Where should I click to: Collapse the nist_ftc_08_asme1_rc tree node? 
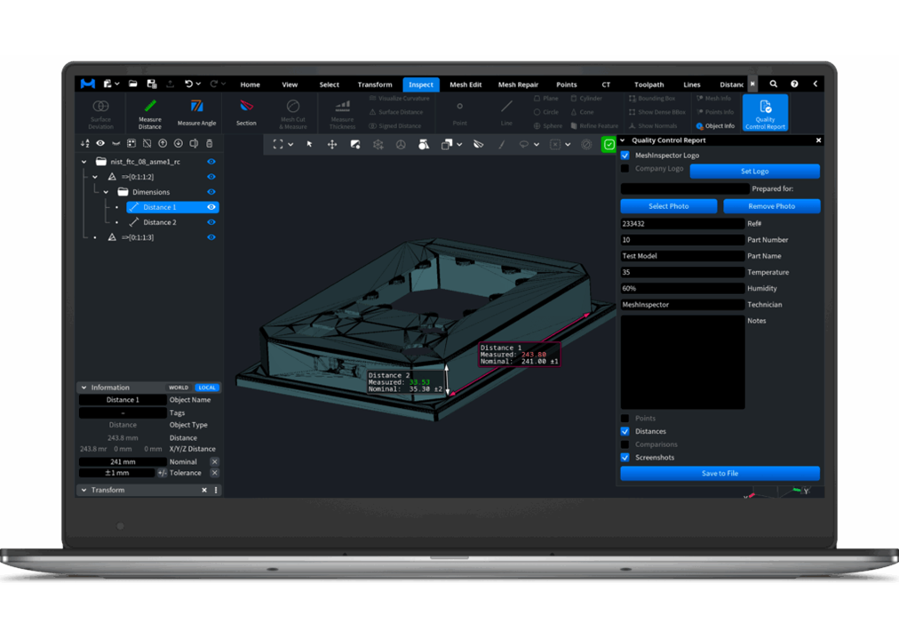85,162
